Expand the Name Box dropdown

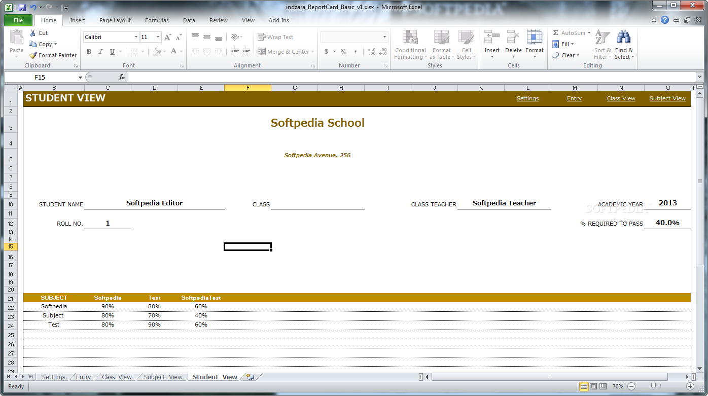pyautogui.click(x=80, y=77)
